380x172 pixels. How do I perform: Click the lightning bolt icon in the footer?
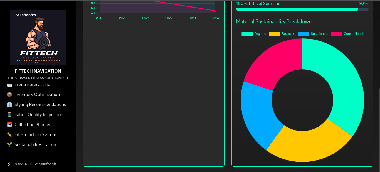click(x=9, y=164)
